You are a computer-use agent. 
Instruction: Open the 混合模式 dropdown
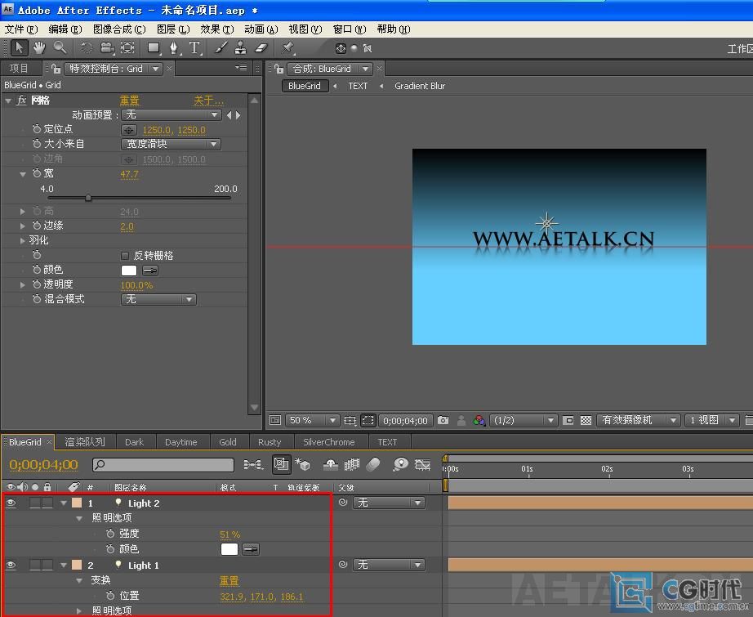click(x=158, y=299)
